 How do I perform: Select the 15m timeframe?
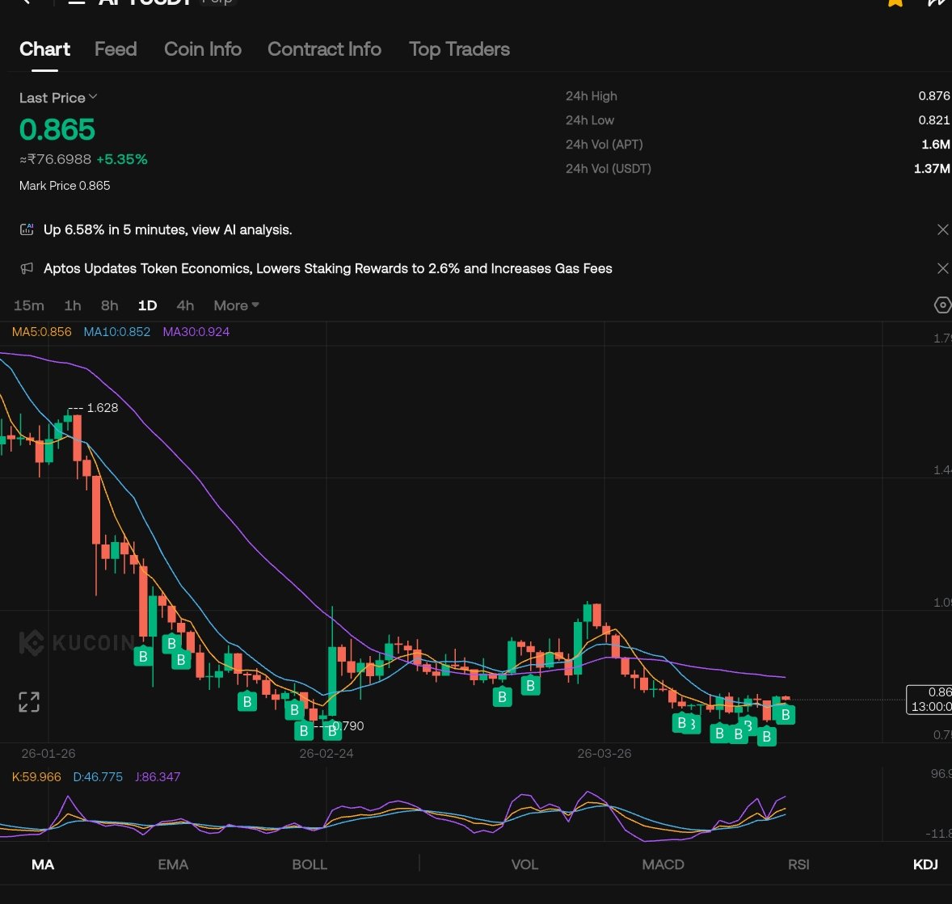tap(28, 305)
